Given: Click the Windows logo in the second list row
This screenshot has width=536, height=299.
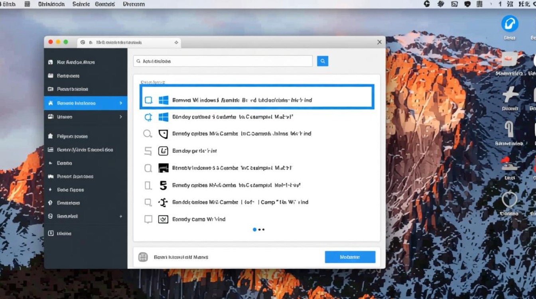Looking at the screenshot, I should (x=164, y=117).
